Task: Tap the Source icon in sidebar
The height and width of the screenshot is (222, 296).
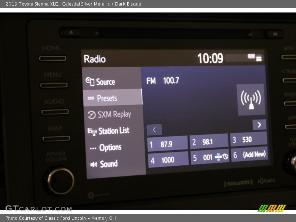Action: [x=90, y=82]
